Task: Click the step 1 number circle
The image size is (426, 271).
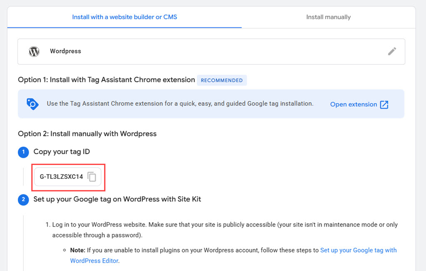Action: 23,152
